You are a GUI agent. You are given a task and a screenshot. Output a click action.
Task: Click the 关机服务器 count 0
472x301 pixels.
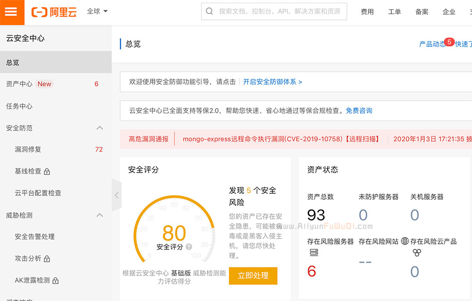click(x=415, y=215)
